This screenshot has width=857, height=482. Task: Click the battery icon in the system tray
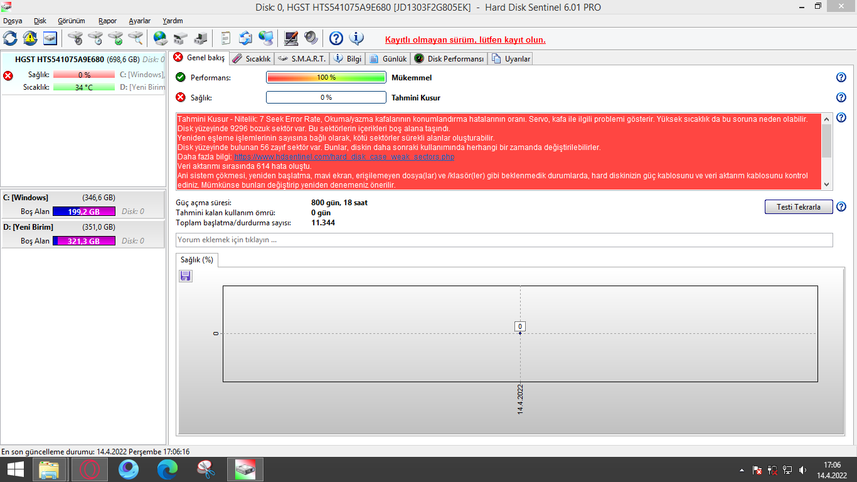coord(772,469)
